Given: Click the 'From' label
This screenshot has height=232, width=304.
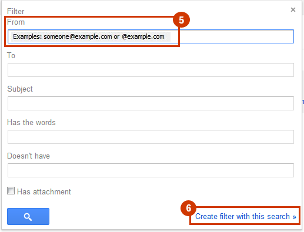Looking at the screenshot, I should 16,22.
